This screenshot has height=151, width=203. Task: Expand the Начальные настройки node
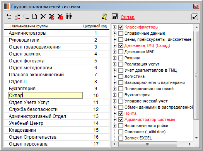coord(114,126)
